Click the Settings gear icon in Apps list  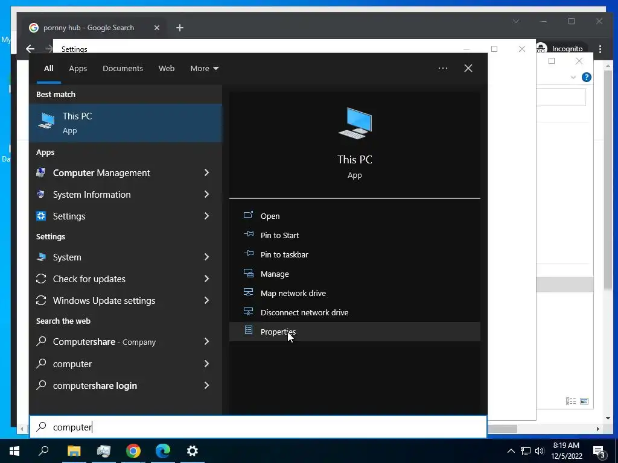pos(41,216)
